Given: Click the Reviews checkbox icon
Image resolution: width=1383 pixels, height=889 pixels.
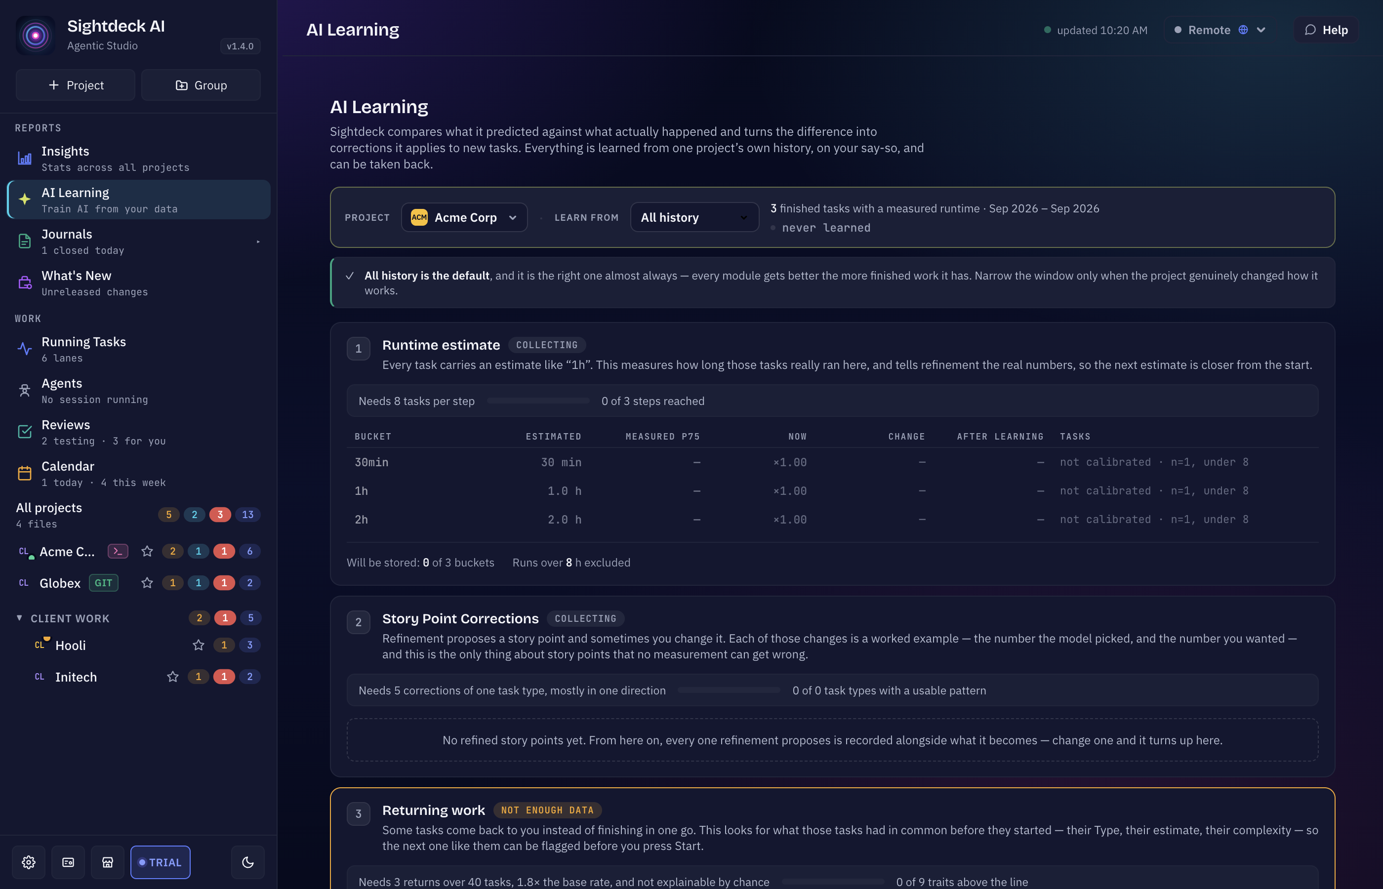Looking at the screenshot, I should pyautogui.click(x=25, y=432).
